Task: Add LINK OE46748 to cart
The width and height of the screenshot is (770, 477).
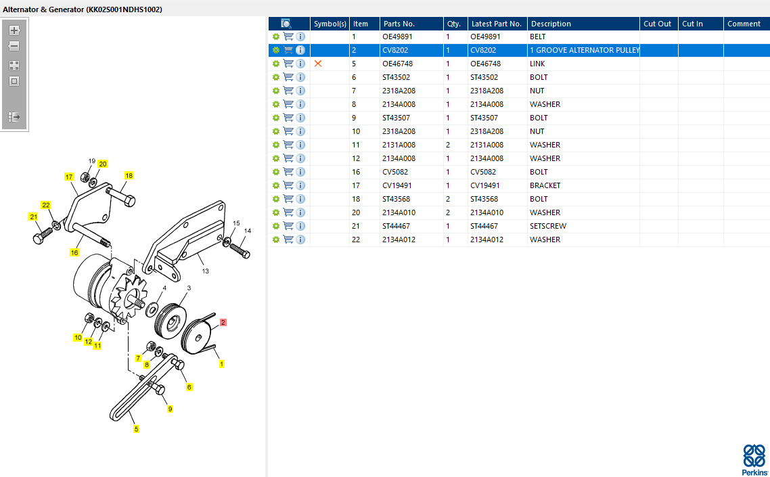Action: click(x=288, y=64)
